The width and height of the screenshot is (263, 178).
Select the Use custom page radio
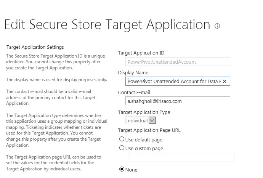pos(122,148)
